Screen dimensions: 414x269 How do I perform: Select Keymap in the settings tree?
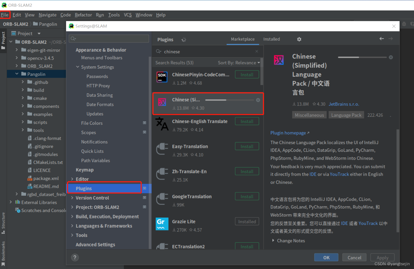85,170
